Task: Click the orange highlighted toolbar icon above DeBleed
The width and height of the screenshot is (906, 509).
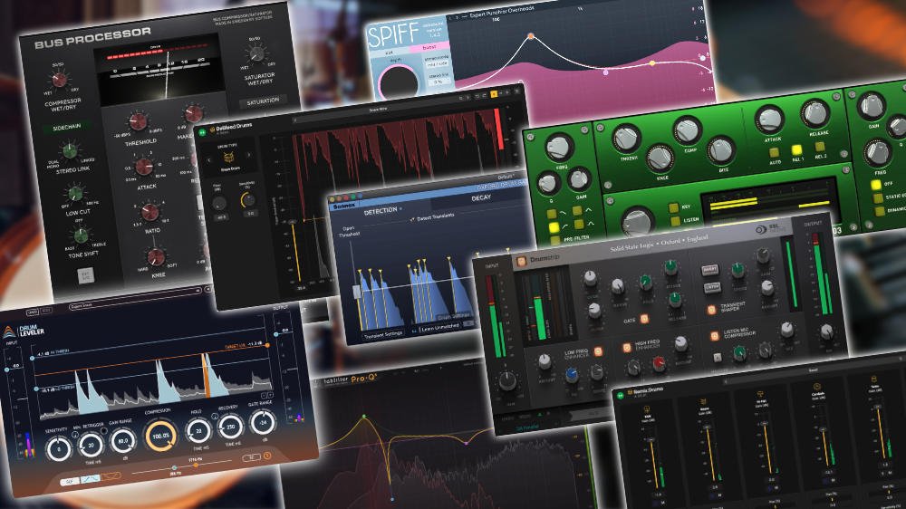Action: tap(494, 93)
